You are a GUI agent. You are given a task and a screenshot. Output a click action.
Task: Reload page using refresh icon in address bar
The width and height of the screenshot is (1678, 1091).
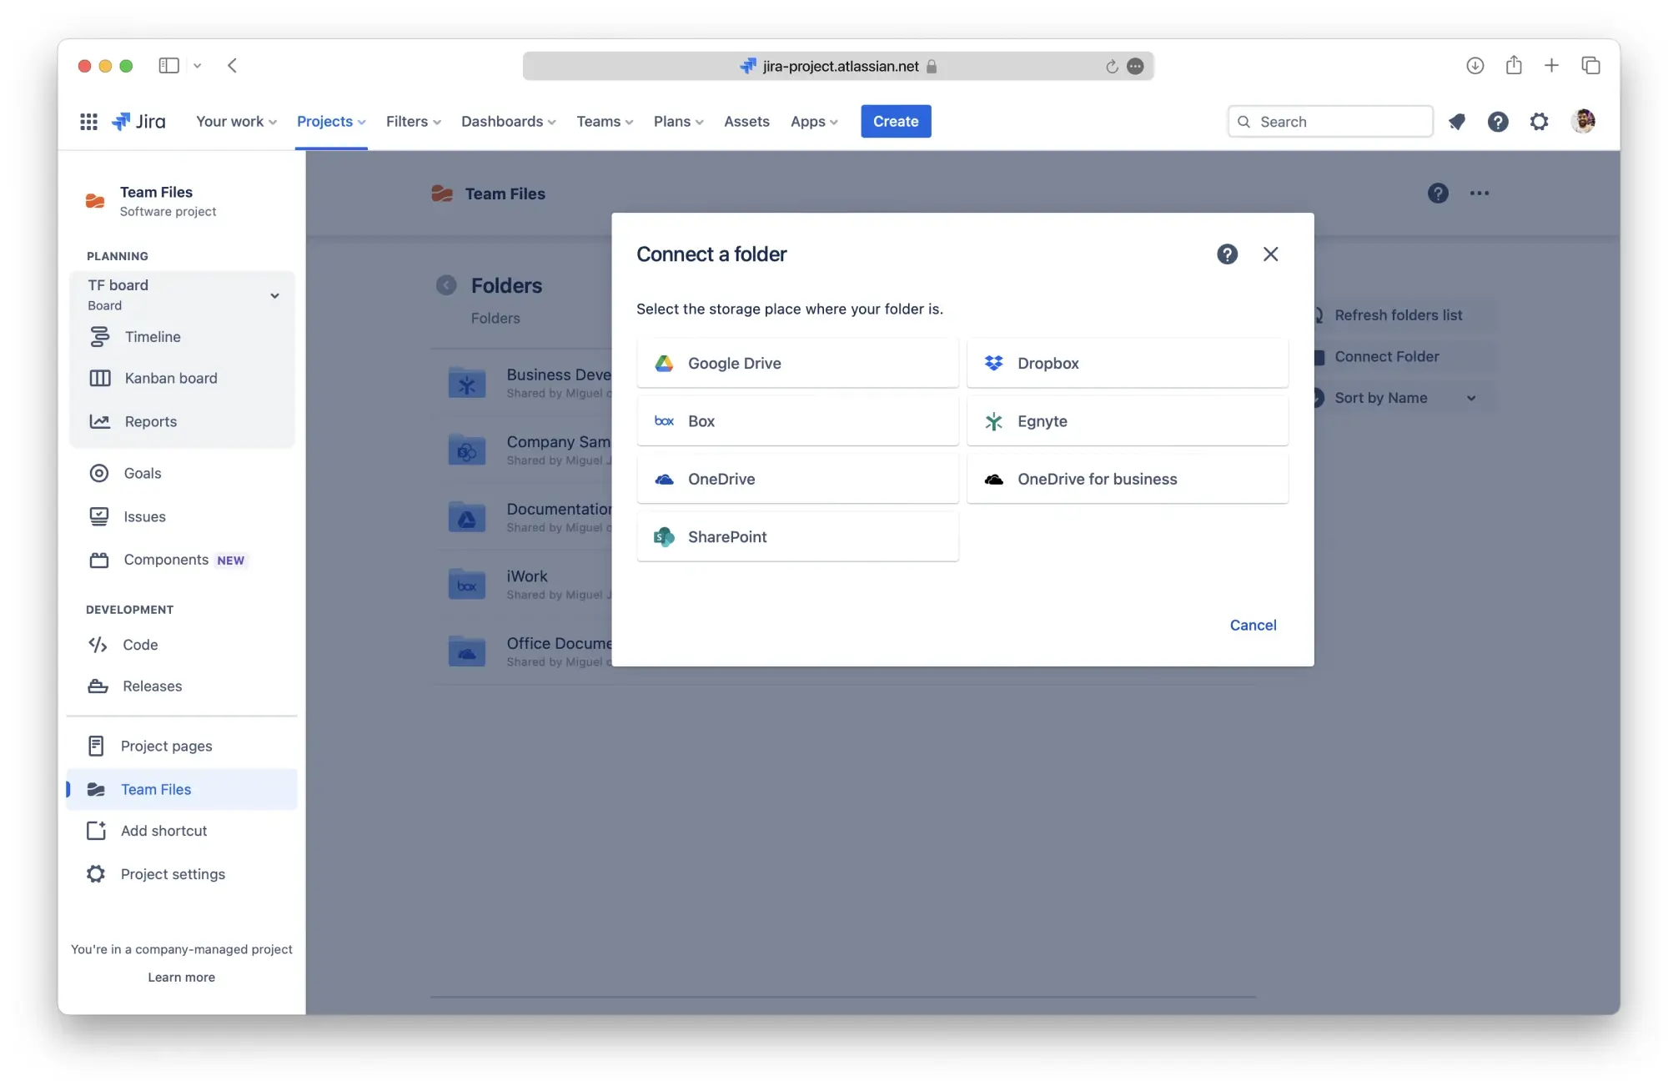1112,67
